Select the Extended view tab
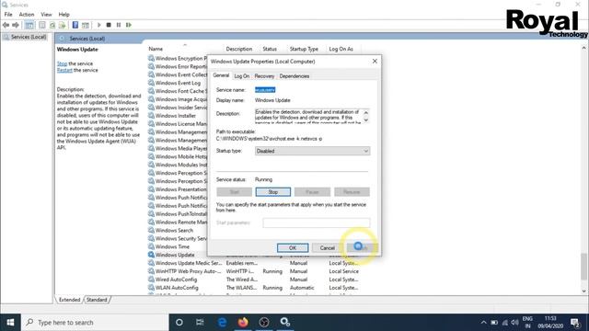589x331 pixels. point(70,300)
